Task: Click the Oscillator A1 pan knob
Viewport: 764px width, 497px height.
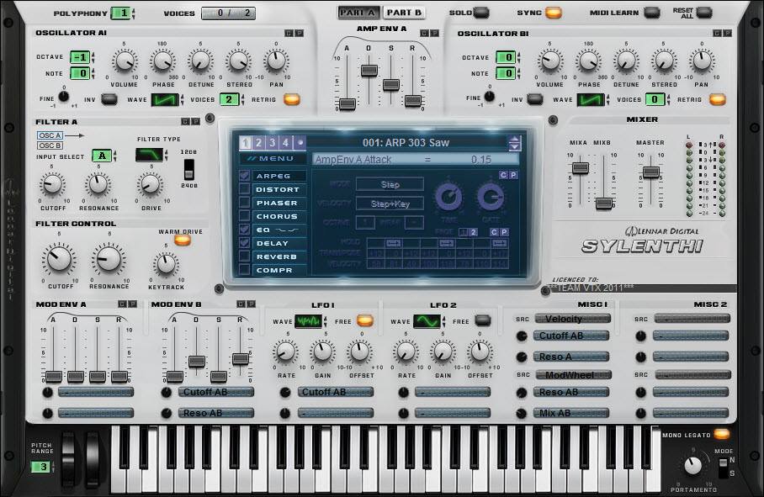Action: tap(276, 61)
